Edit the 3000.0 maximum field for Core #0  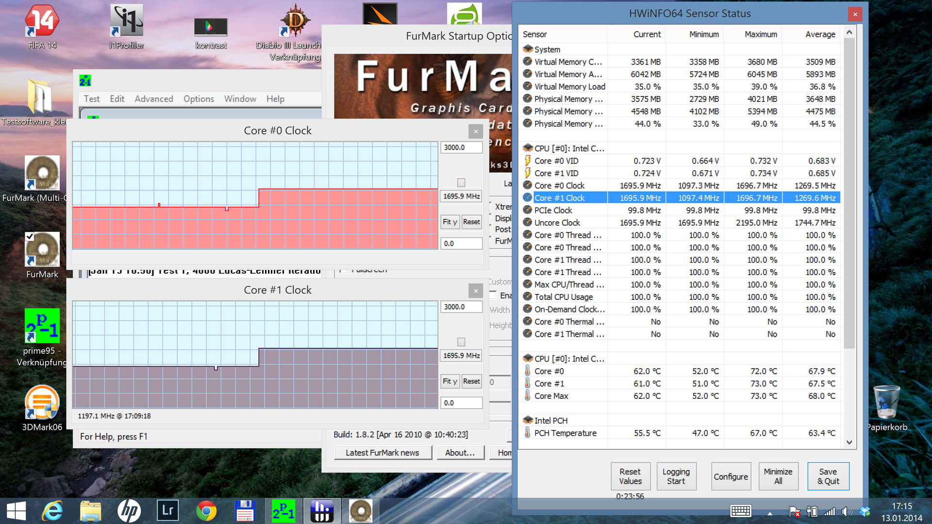point(461,147)
